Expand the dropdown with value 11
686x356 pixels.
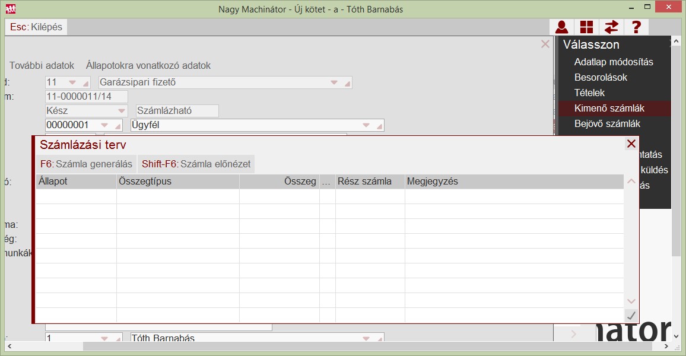pos(72,82)
